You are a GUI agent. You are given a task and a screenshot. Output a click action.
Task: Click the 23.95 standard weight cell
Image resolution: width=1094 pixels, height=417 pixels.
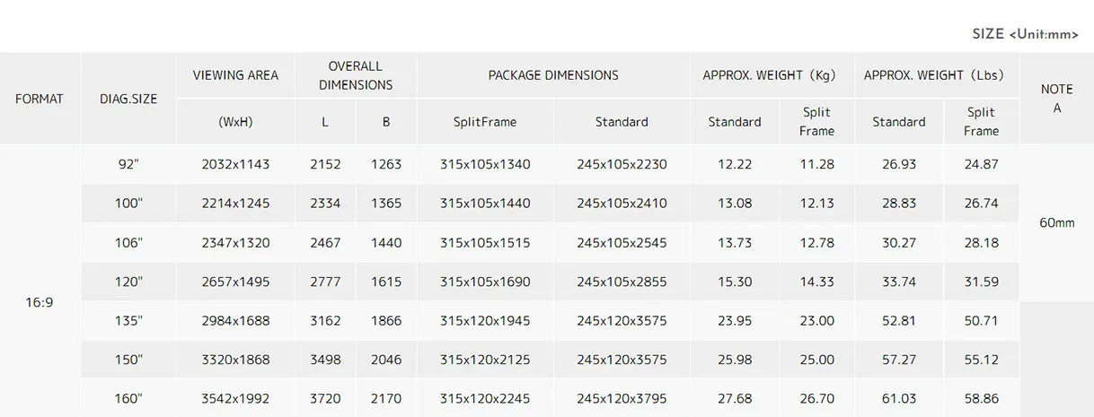pos(735,321)
